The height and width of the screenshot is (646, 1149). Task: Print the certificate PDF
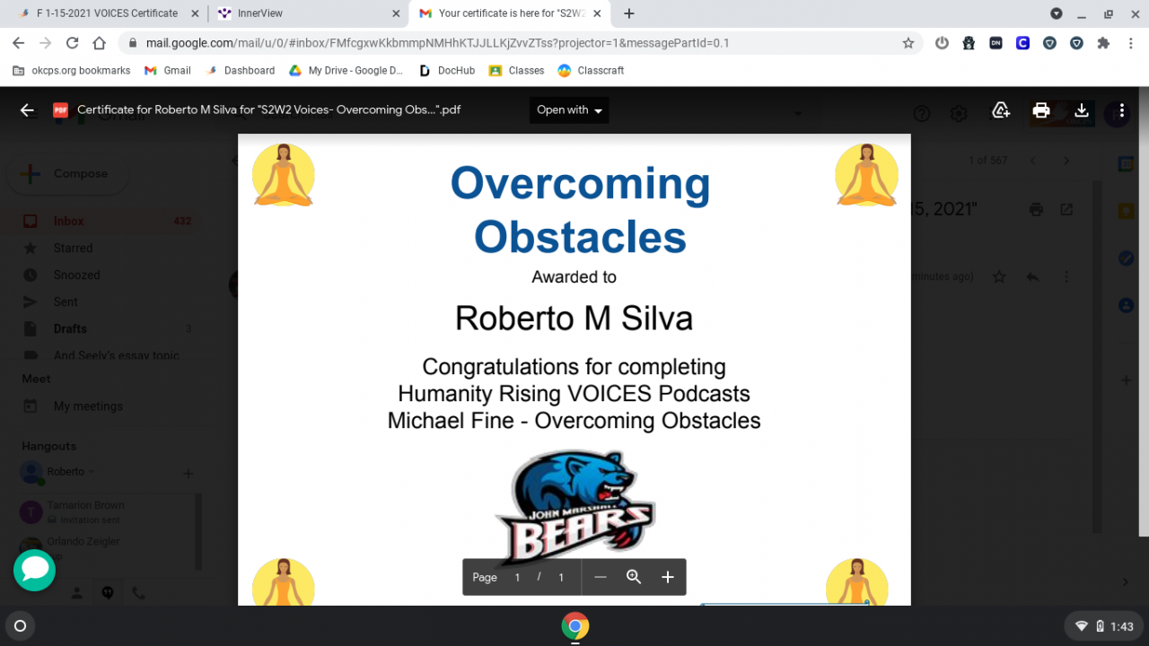pos(1041,110)
